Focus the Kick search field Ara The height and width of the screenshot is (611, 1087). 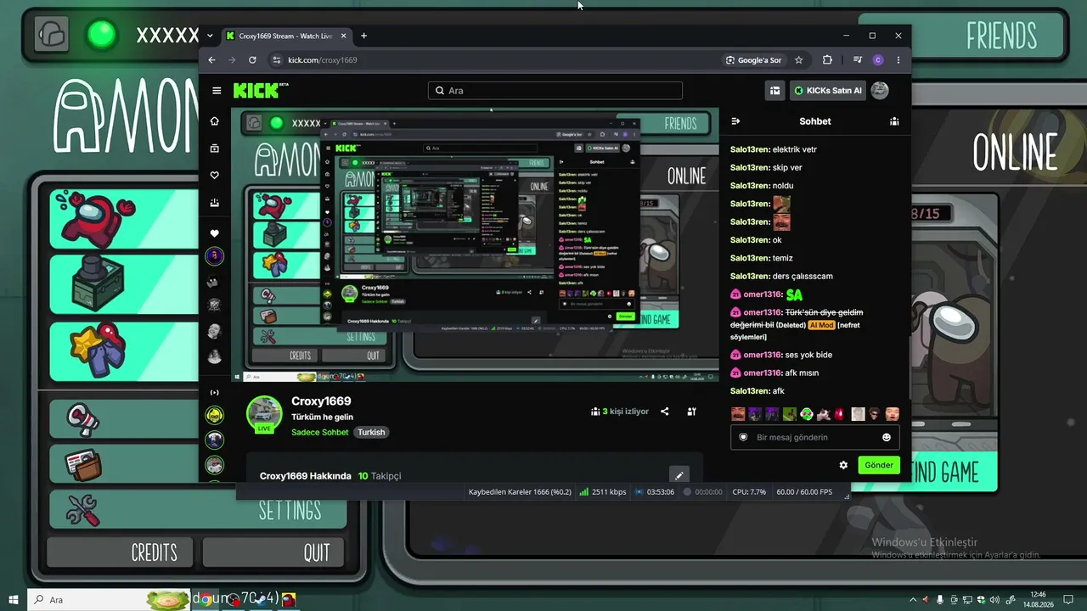(555, 91)
